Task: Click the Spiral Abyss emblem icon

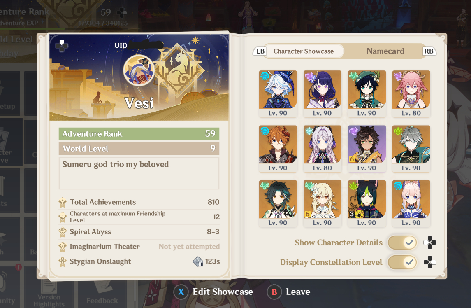Action: click(x=63, y=232)
